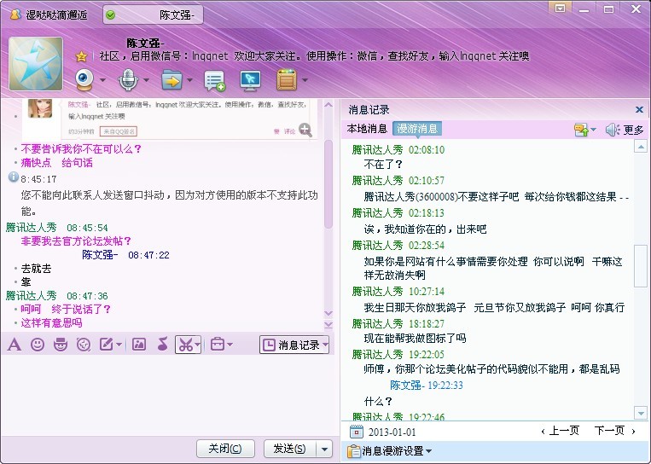
Task: Expand the handwriting tool dropdown arrow
Action: (x=119, y=345)
